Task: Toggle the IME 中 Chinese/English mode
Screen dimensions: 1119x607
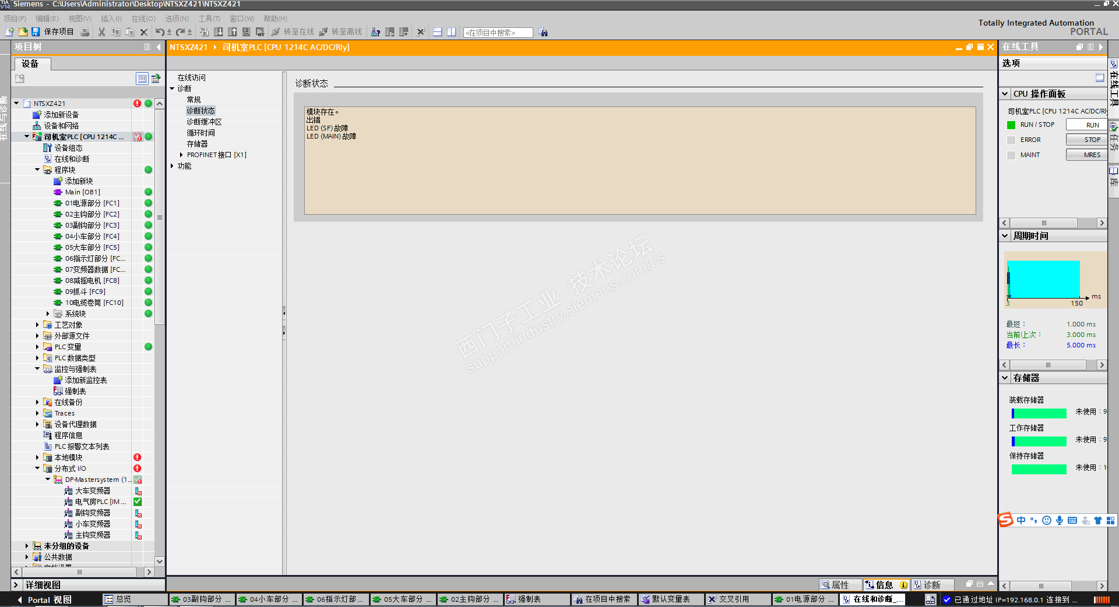Action: coord(1021,520)
